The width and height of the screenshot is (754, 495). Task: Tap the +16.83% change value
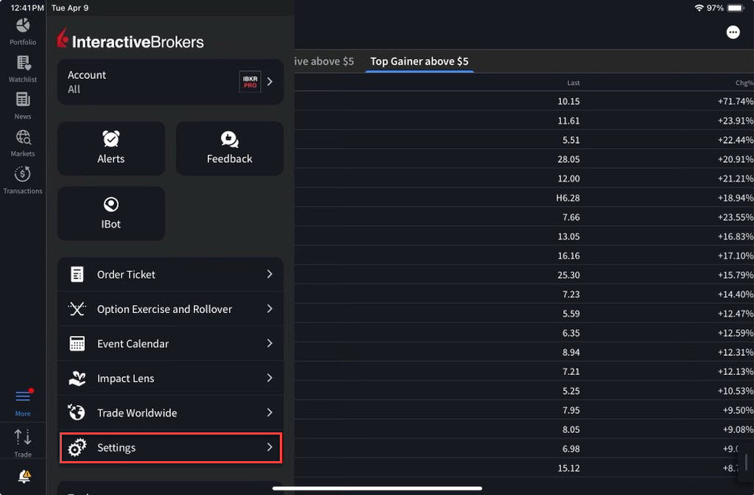736,236
